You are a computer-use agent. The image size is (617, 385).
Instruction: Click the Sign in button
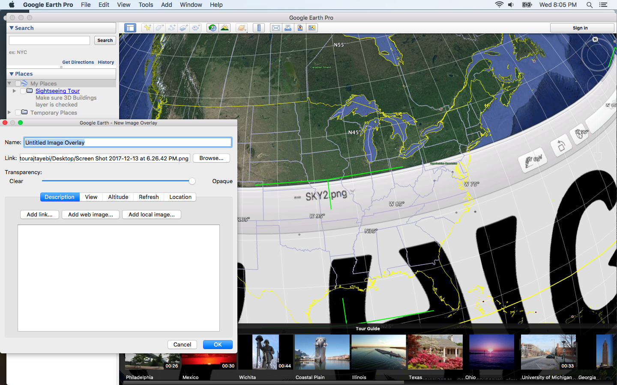click(582, 28)
